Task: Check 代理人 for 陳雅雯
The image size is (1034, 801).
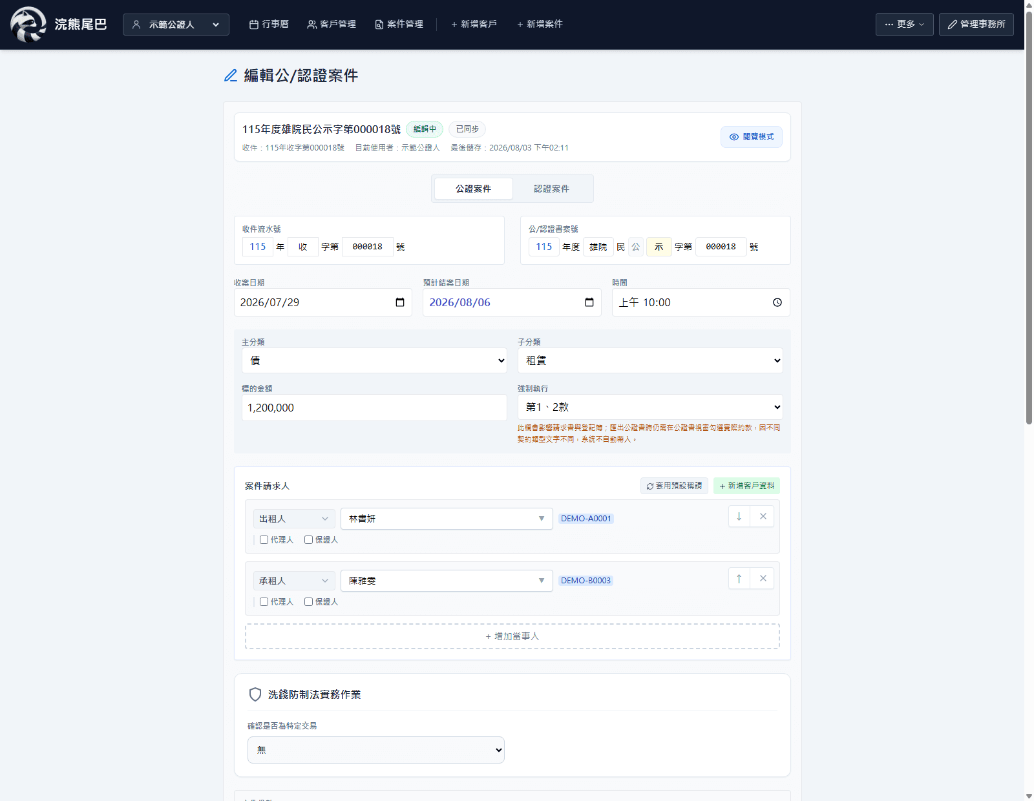Action: (264, 602)
